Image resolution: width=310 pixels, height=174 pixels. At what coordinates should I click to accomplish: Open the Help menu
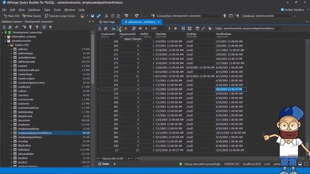coord(82,10)
